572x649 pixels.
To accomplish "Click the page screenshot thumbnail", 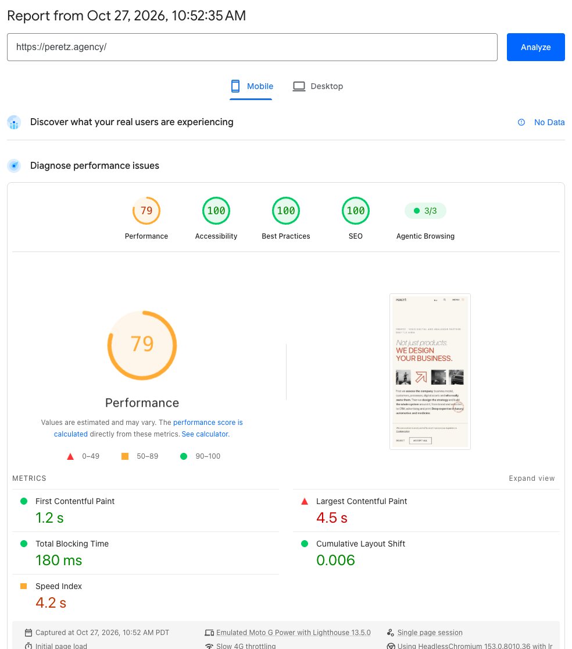I will point(430,372).
